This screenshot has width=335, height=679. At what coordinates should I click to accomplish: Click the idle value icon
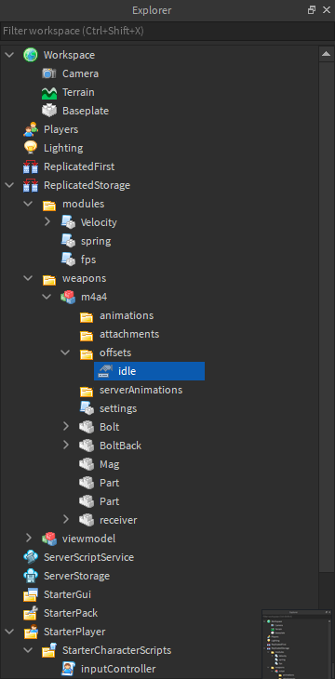tap(105, 371)
